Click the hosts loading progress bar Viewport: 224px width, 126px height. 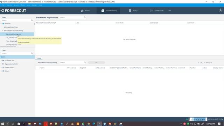point(97,63)
